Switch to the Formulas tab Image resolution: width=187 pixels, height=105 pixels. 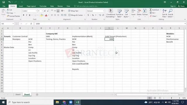(x=43, y=6)
